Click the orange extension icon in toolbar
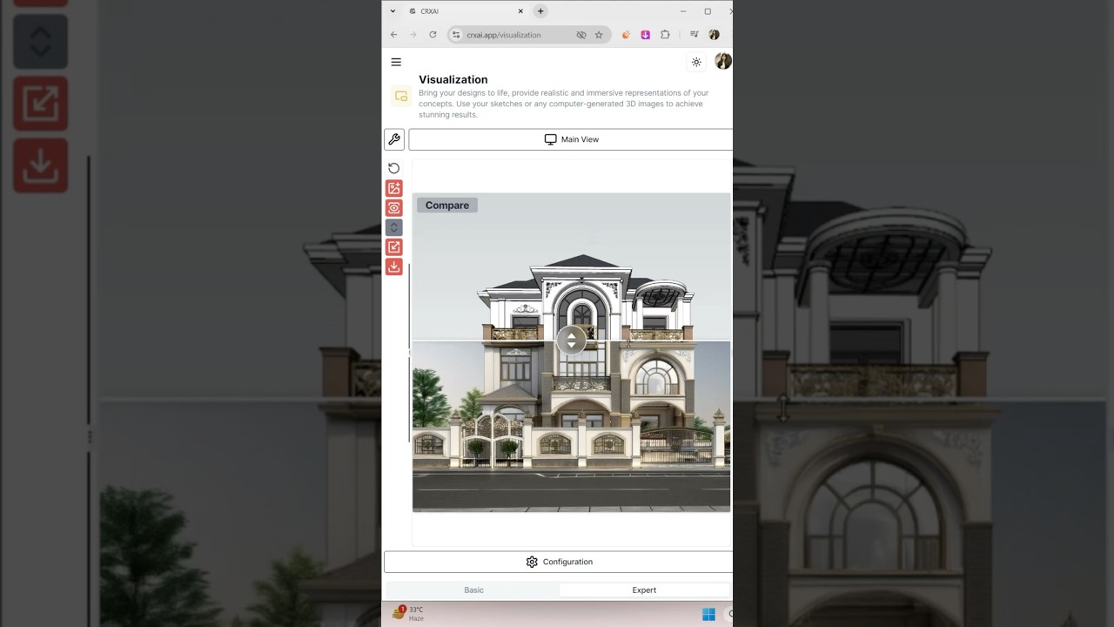 pyautogui.click(x=626, y=35)
